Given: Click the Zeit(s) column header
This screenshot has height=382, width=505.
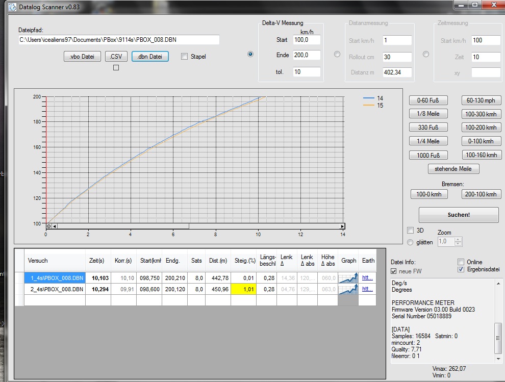Looking at the screenshot, I should pyautogui.click(x=98, y=260).
